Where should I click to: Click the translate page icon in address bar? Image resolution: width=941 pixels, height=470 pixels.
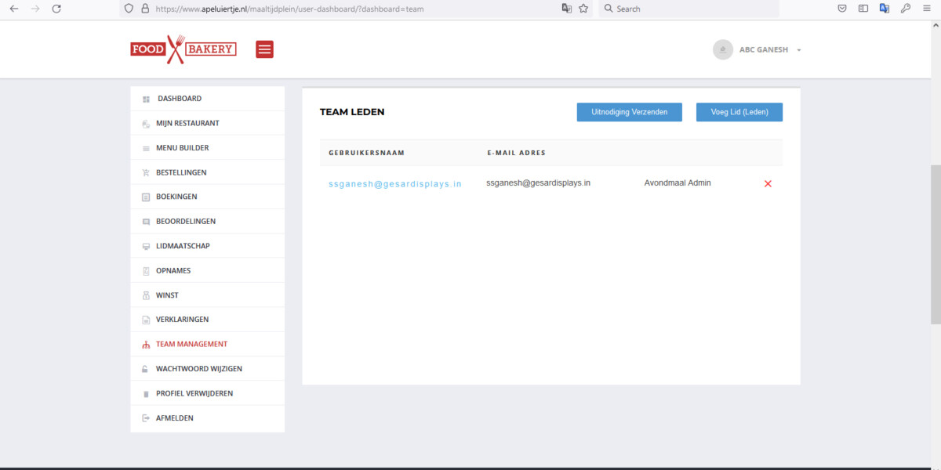(566, 9)
